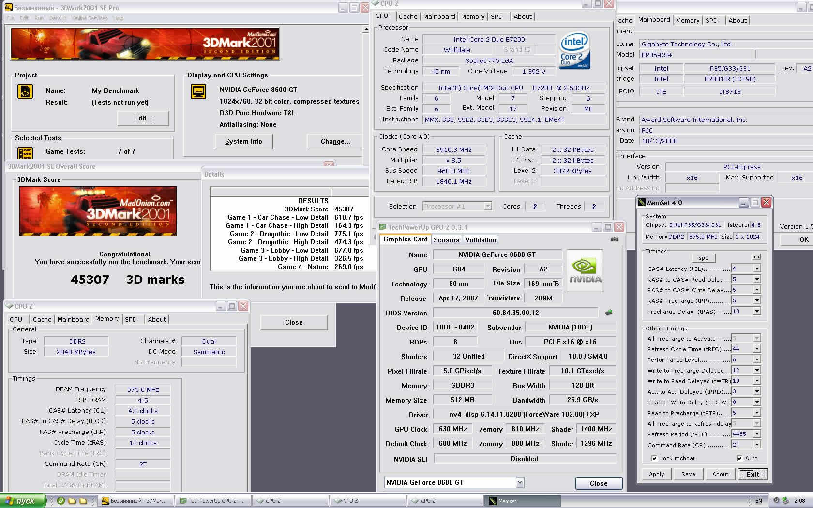Switch to Cache tab in top CPU-Z window

408,16
